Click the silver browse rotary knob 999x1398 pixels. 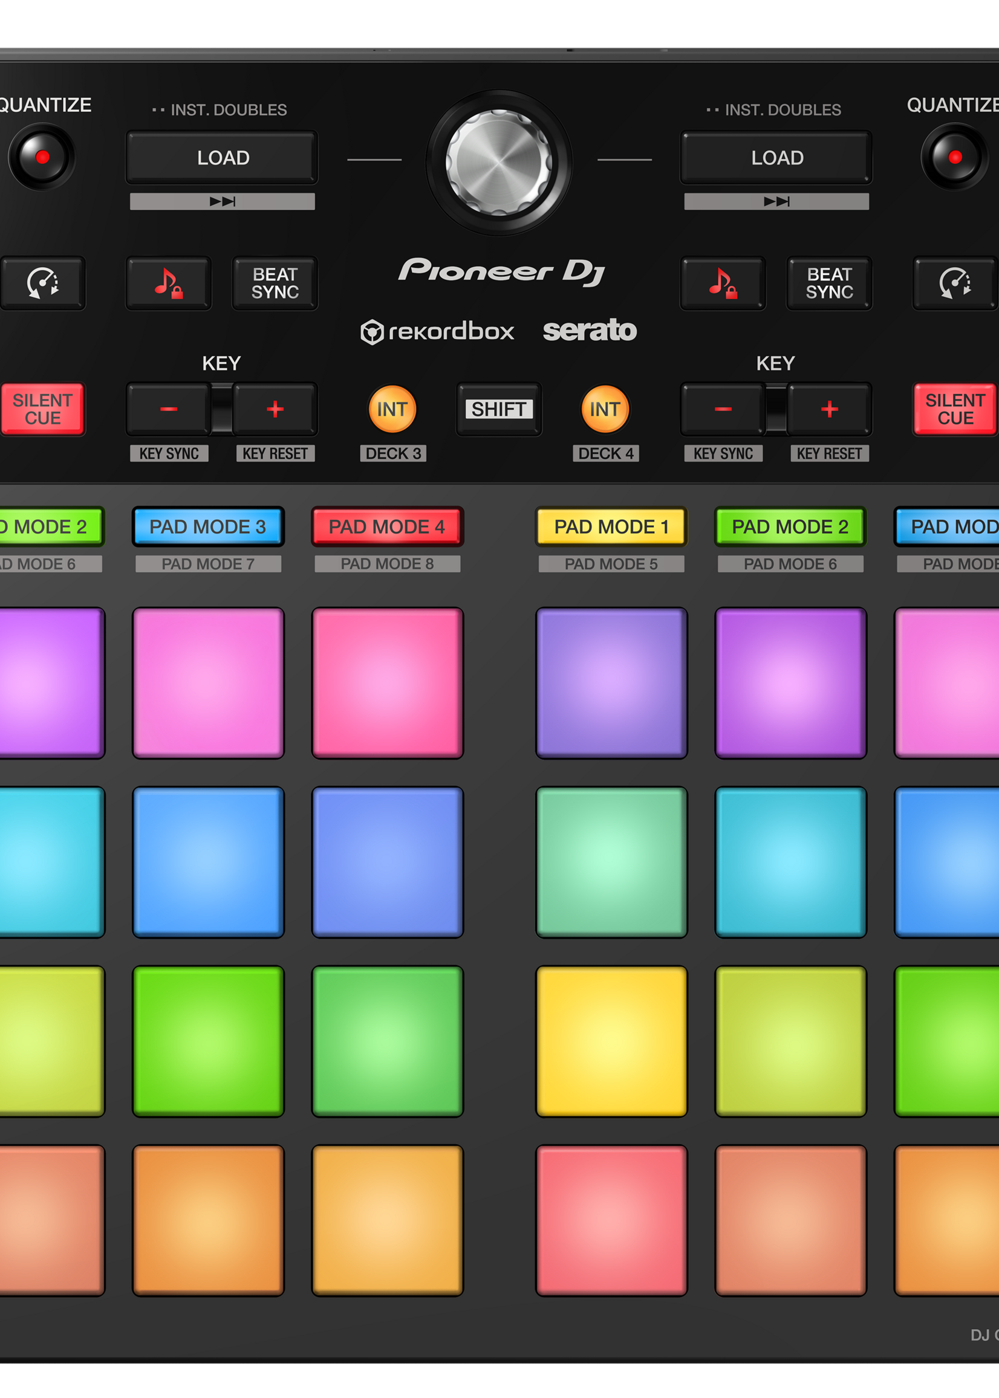click(x=499, y=163)
